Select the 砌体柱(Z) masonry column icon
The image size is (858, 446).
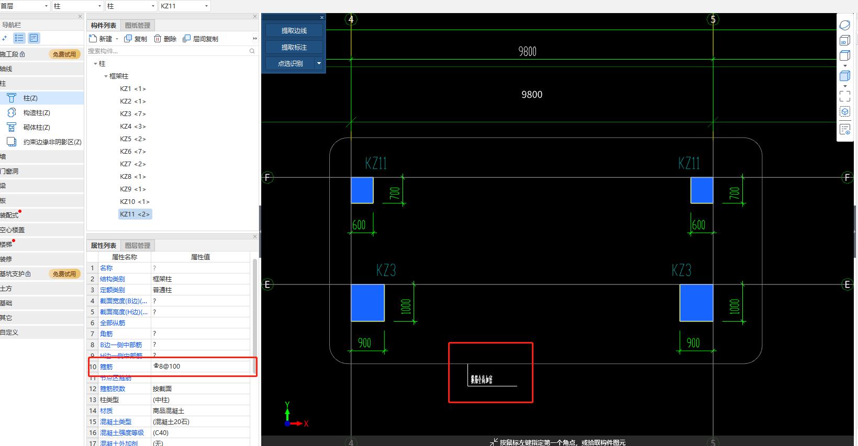pos(12,127)
